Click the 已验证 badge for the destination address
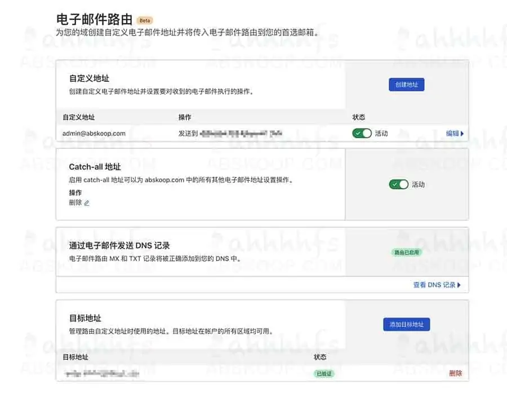507x411 pixels. [x=325, y=373]
